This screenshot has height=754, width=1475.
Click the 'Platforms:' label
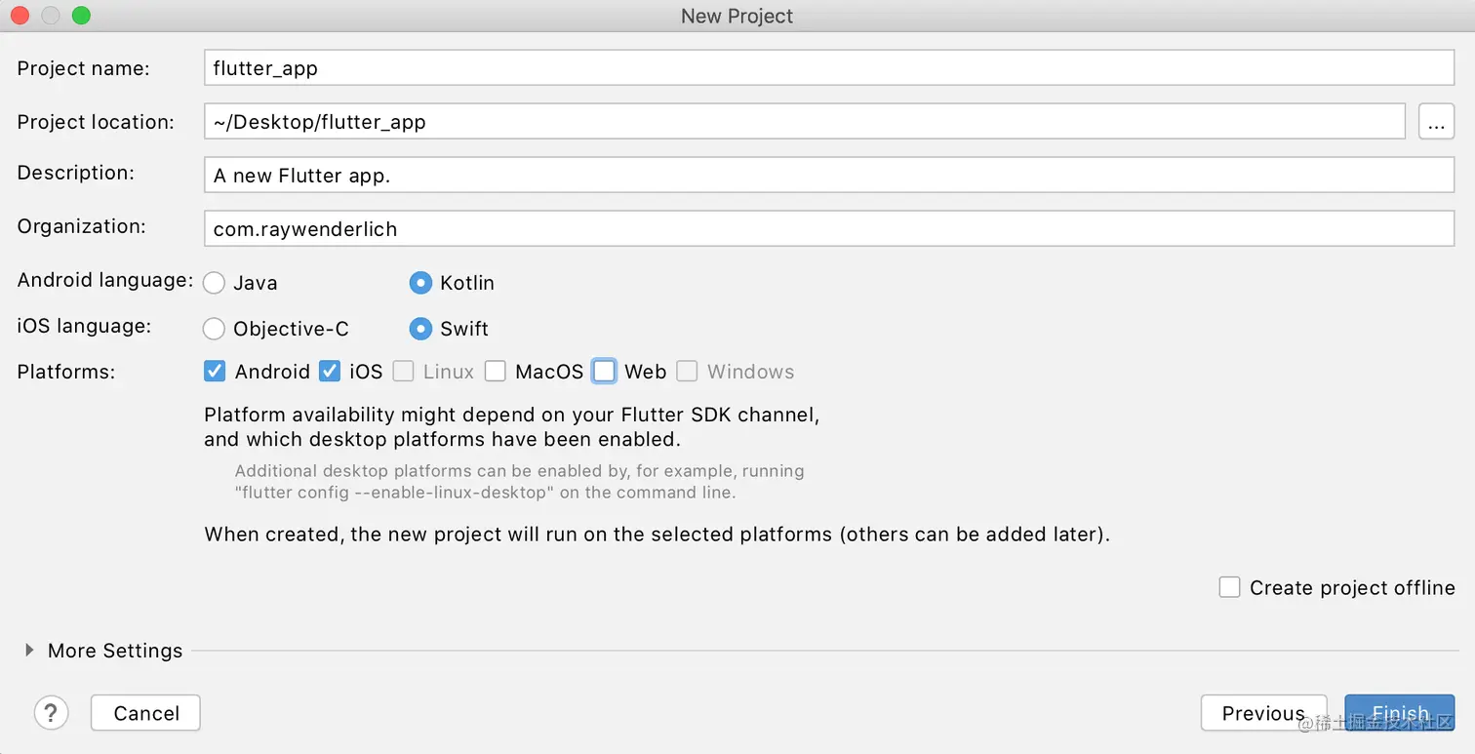pos(66,372)
